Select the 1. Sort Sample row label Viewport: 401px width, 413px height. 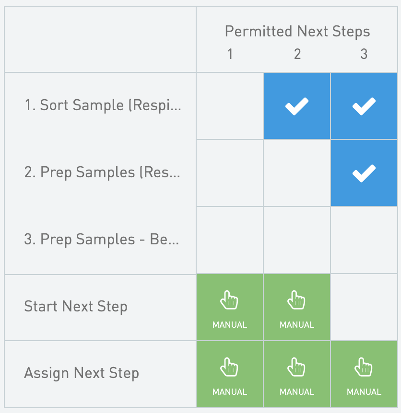click(103, 105)
